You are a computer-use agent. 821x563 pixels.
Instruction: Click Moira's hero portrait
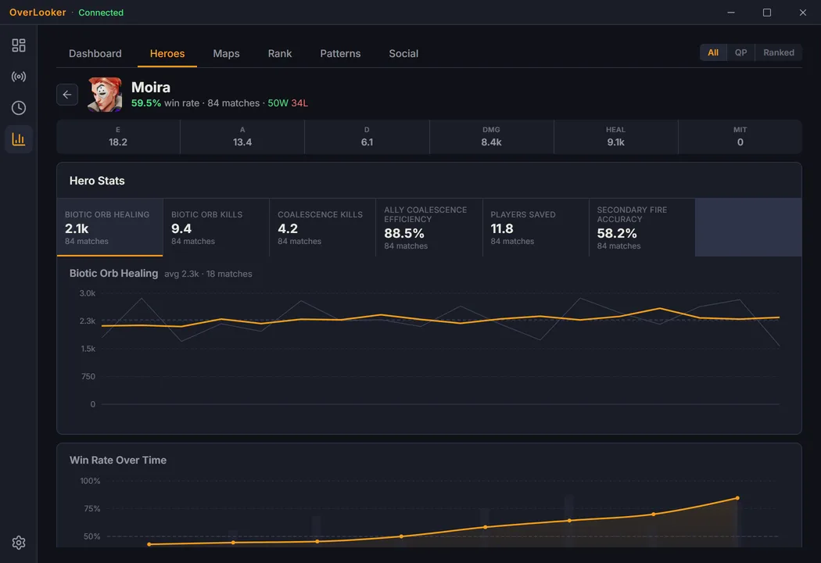(105, 94)
